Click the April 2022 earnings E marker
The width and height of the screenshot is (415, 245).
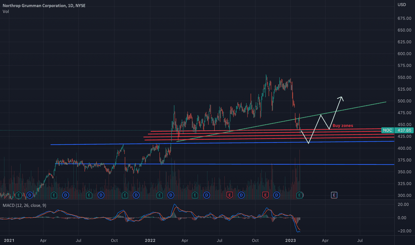(195, 195)
